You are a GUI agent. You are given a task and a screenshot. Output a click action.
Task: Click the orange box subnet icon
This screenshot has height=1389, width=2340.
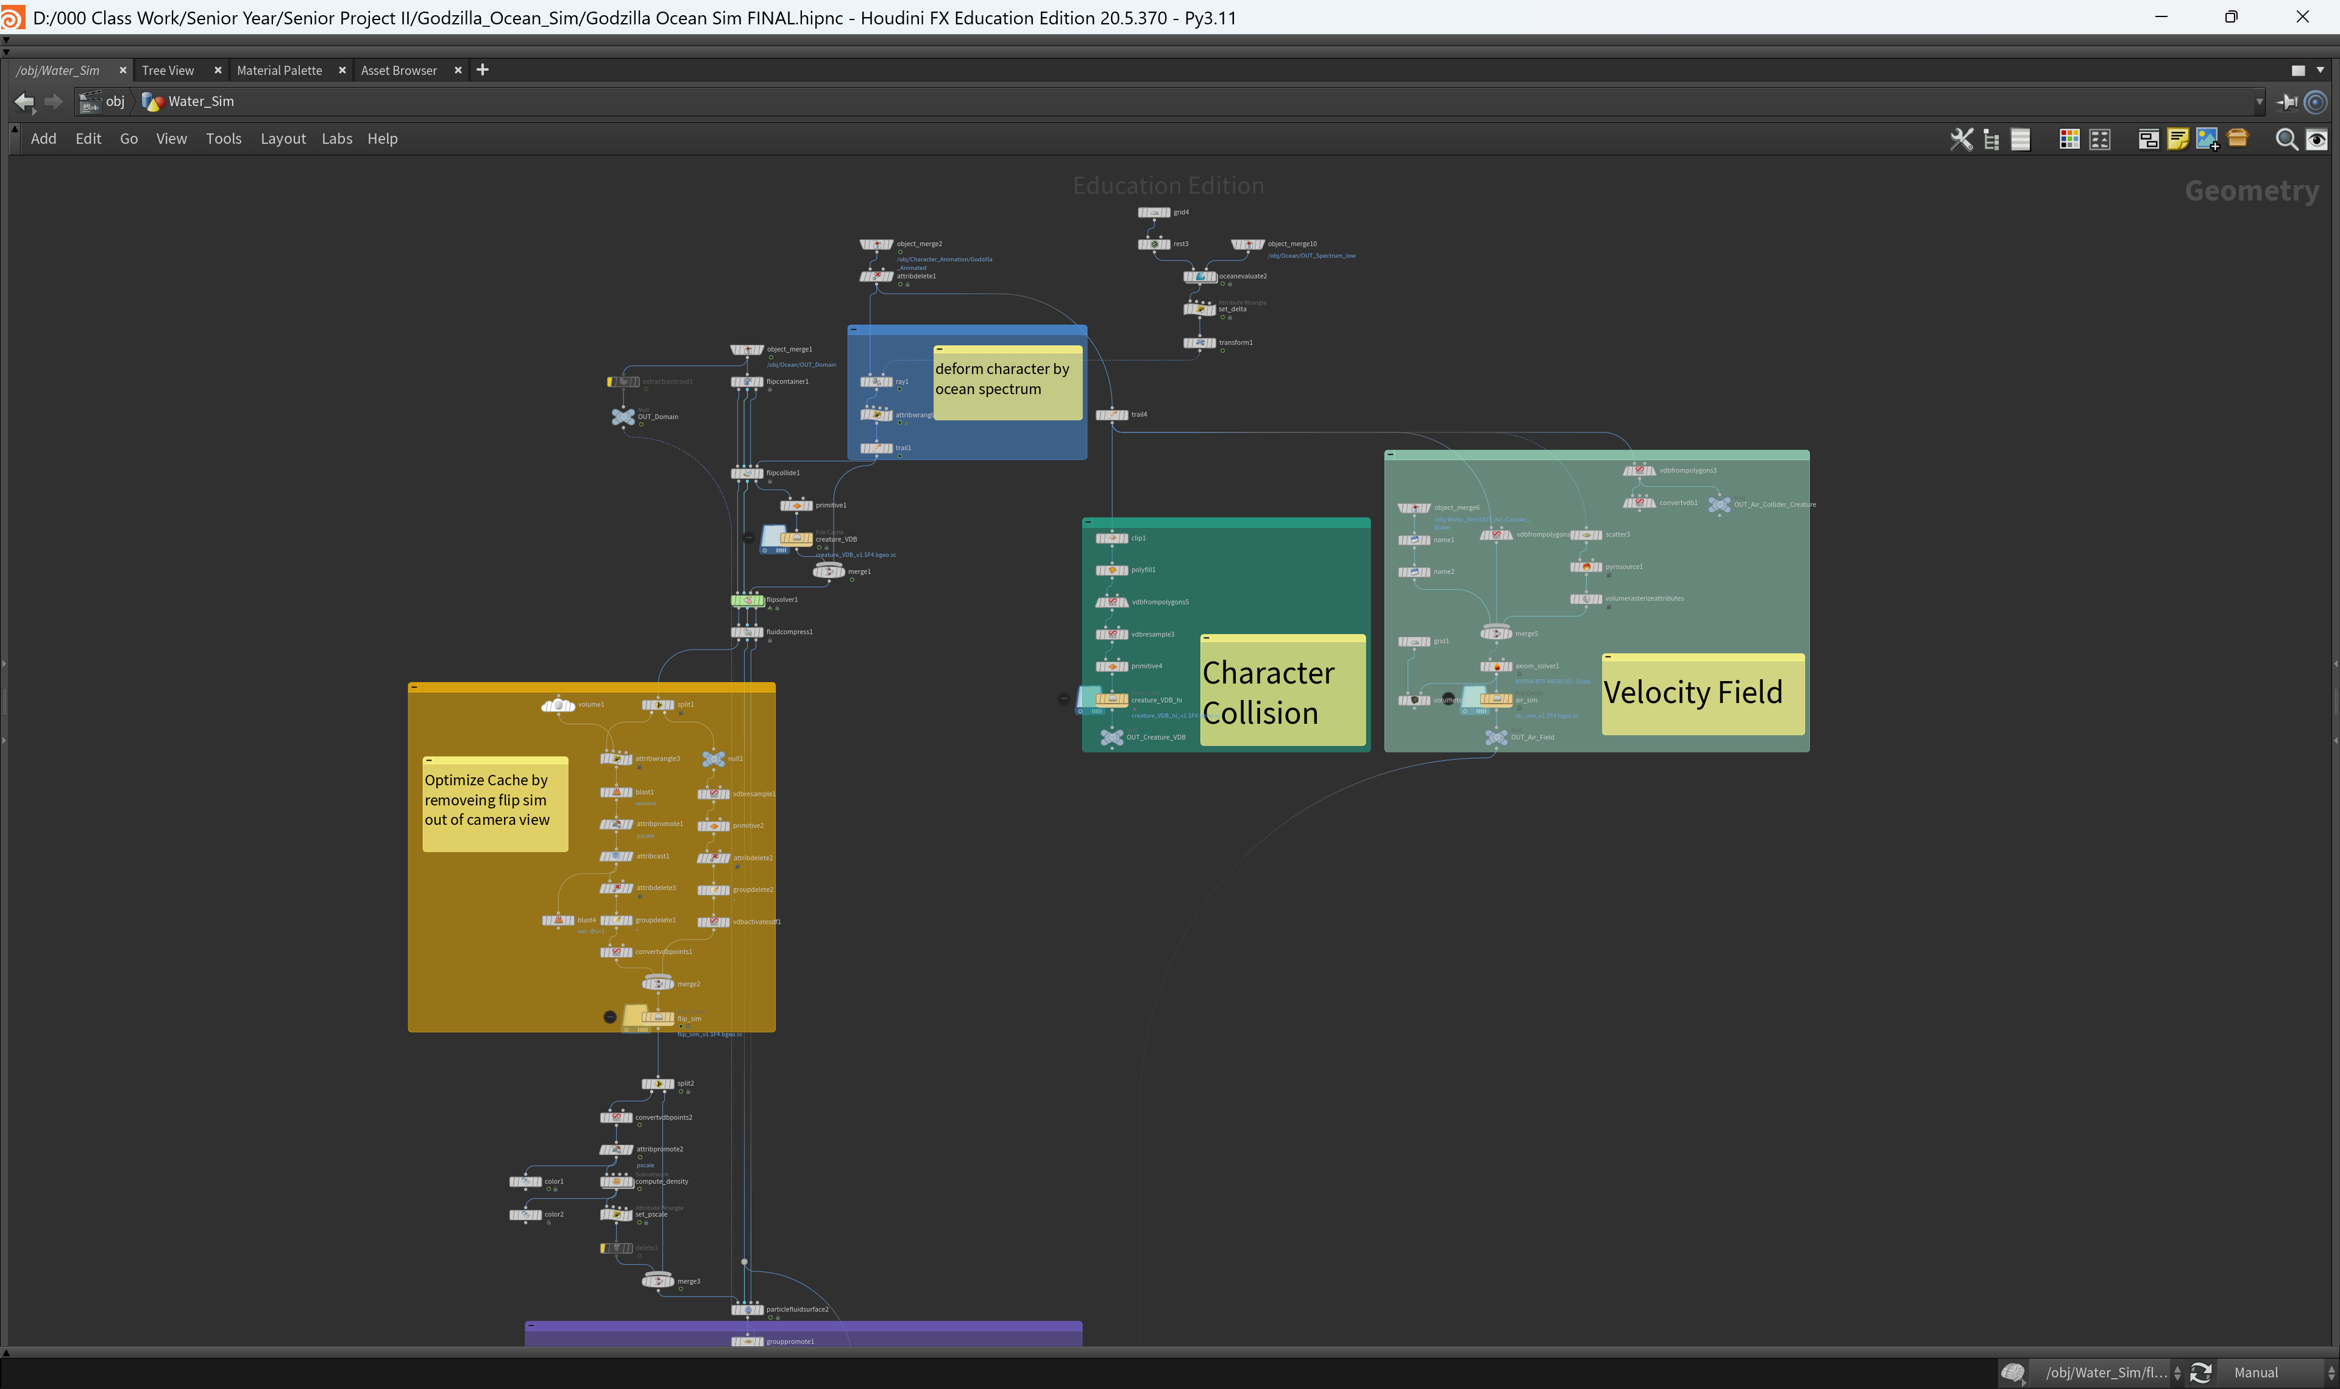click(2238, 138)
